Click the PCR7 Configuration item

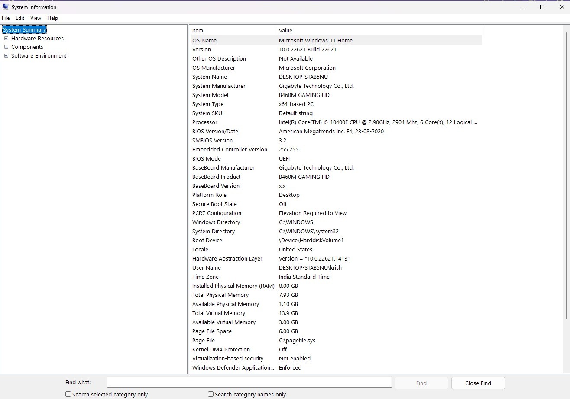(217, 213)
